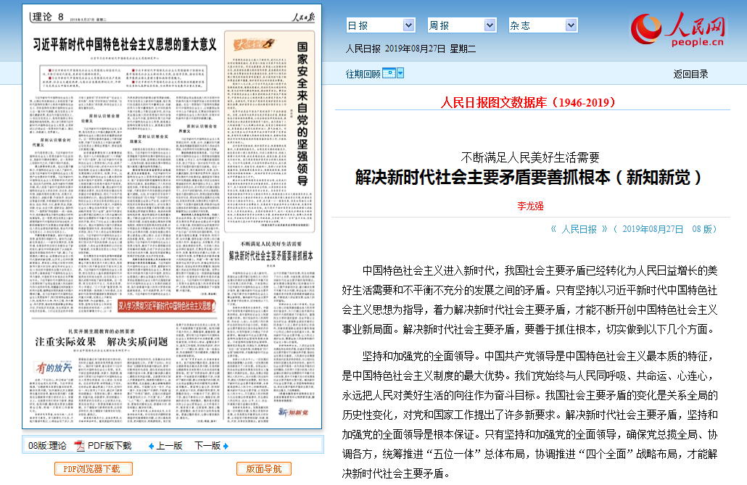
Task: Select the 注重实际效果 解决实质问题 headline on the page
Action: [x=102, y=341]
